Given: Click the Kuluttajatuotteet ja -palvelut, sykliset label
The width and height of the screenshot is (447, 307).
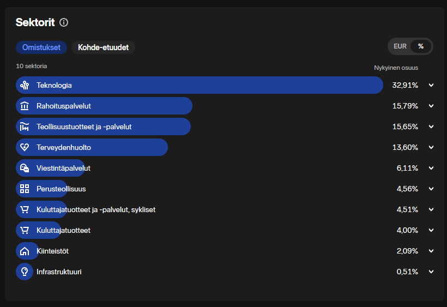Looking at the screenshot, I should (96, 209).
